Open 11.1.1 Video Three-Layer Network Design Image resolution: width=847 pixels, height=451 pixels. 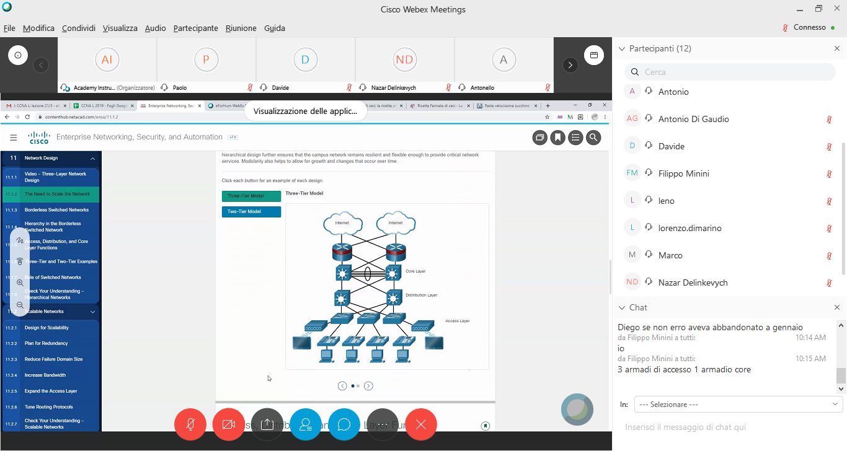[51, 177]
